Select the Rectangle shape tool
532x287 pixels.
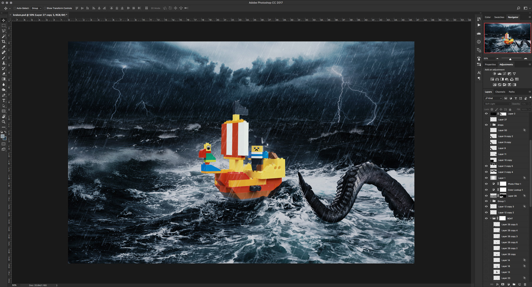4,111
